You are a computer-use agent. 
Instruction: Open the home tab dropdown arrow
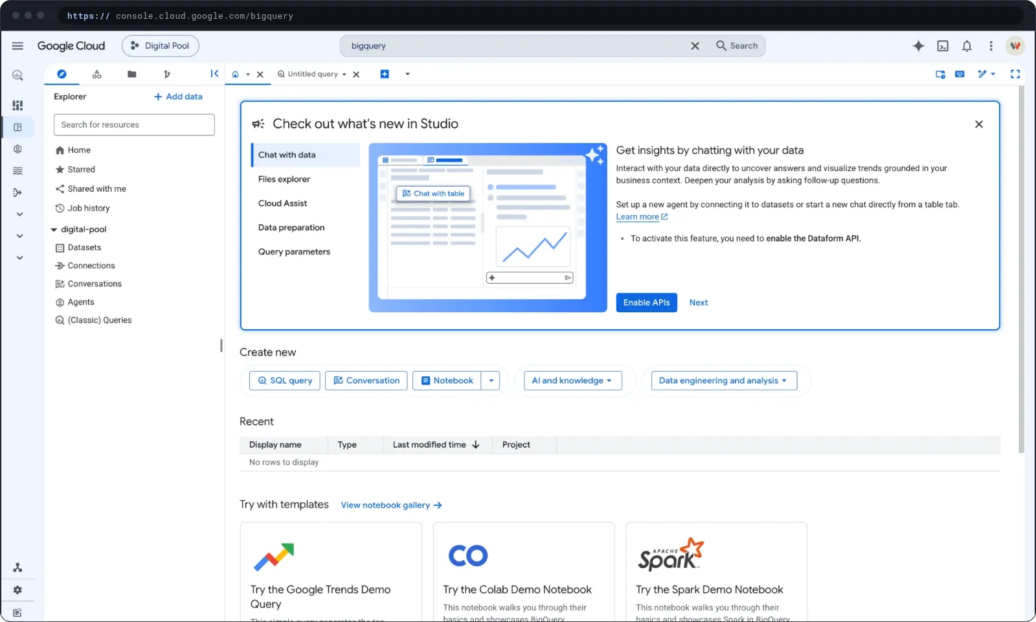[248, 75]
